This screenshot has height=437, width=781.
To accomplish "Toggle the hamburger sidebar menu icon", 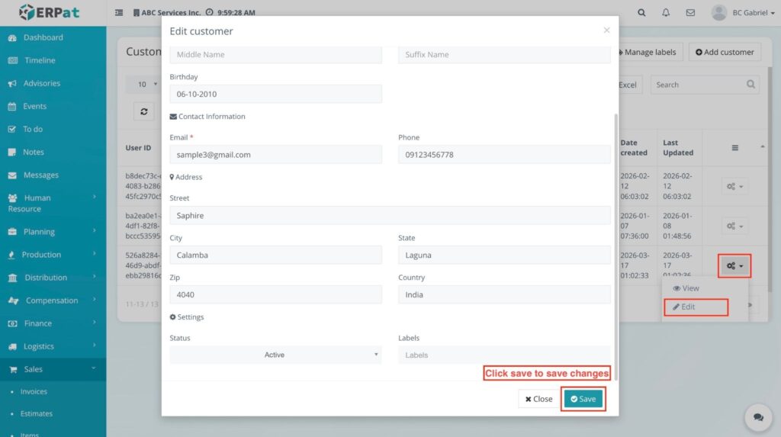I will [118, 12].
